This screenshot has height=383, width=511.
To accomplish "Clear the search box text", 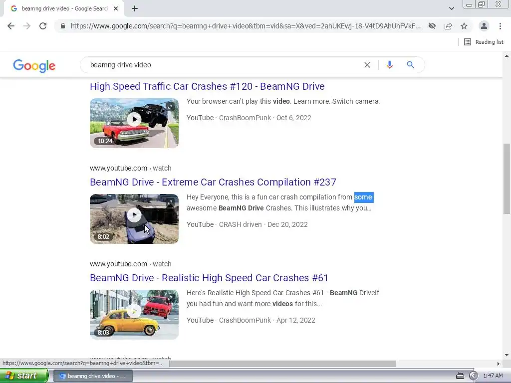I will point(367,65).
